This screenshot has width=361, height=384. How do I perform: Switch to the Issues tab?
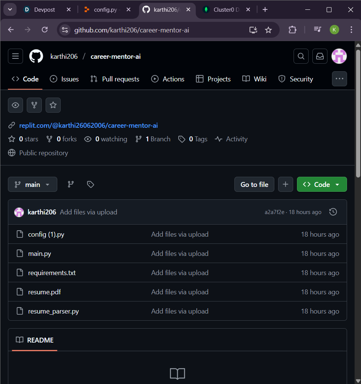tap(64, 79)
